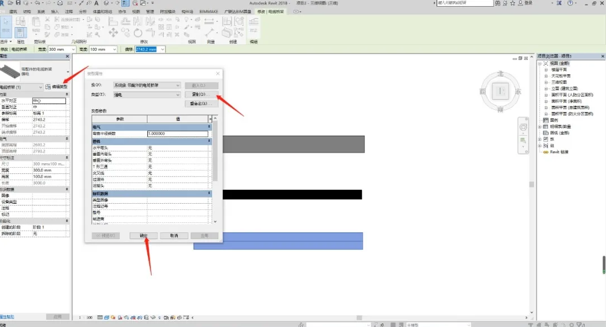Click the horizontal justification field in Properties
The width and height of the screenshot is (606, 327).
(x=49, y=101)
